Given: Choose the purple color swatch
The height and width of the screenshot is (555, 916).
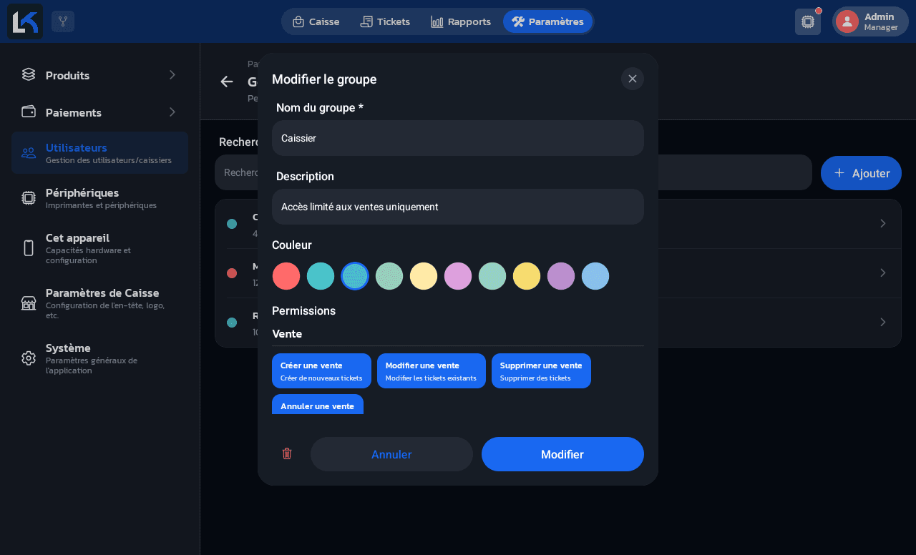Looking at the screenshot, I should pos(561,276).
